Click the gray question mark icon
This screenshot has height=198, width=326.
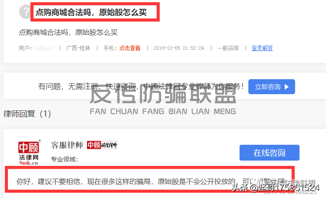pos(25,12)
